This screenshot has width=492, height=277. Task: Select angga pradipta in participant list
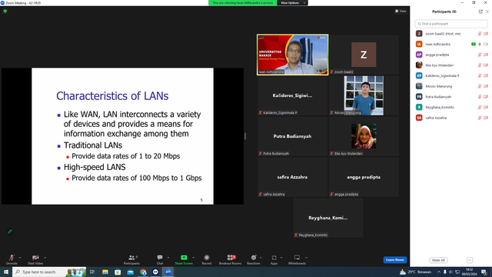click(x=451, y=55)
